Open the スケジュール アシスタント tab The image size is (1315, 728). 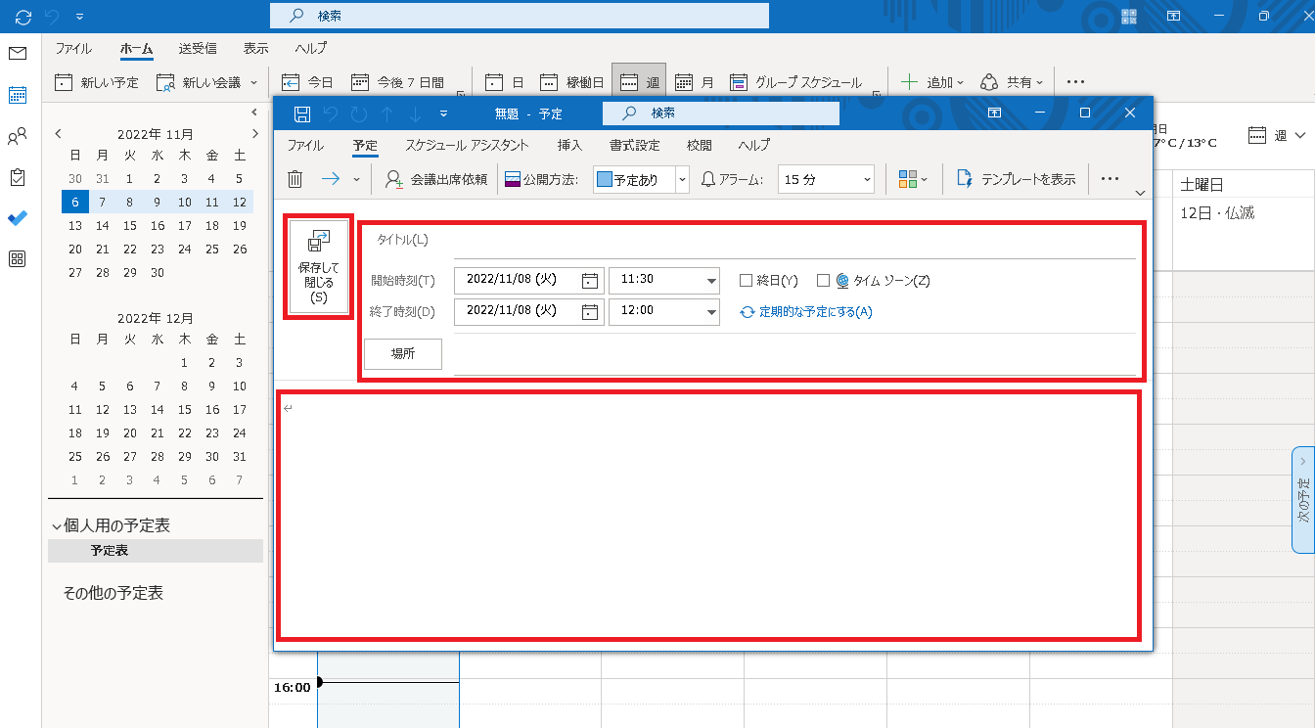pyautogui.click(x=467, y=145)
